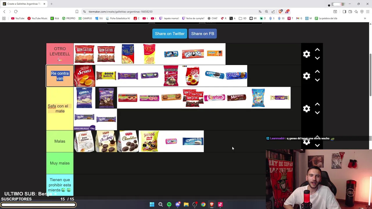Screen dimensions: 372x209
Task: Open Ficha Estadística HJ bookmark
Action: click(x=118, y=18)
